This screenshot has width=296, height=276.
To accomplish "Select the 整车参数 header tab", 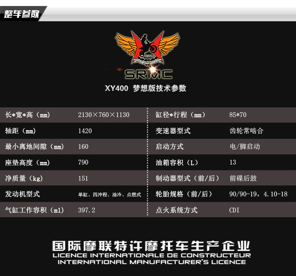I will point(22,14).
